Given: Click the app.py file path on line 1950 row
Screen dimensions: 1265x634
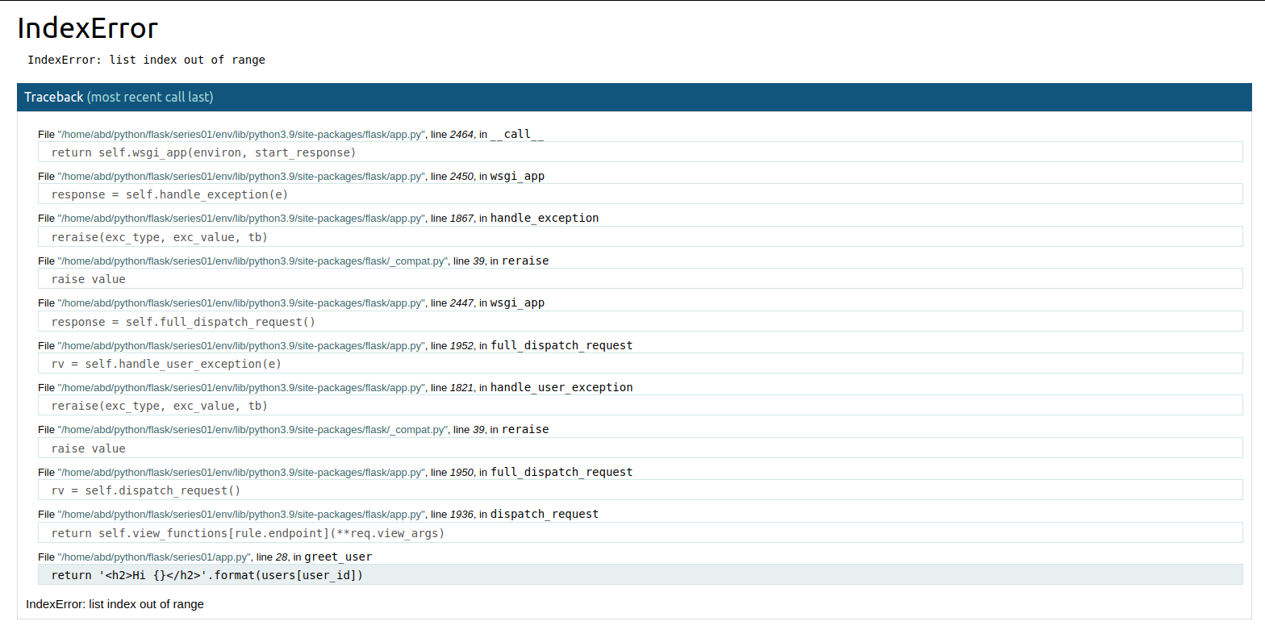Looking at the screenshot, I should click(x=241, y=473).
